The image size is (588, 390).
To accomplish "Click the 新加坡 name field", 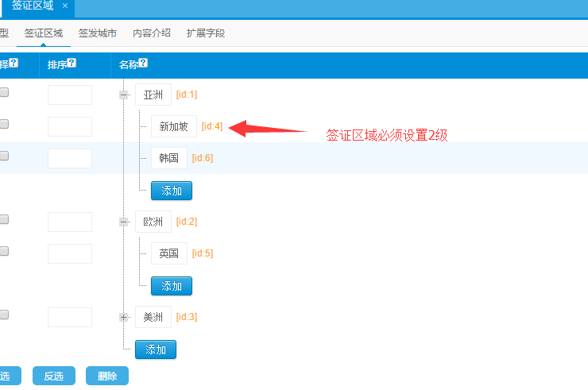I will click(173, 126).
